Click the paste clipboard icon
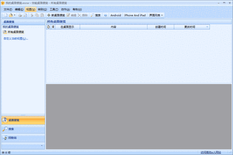Image resolution: width=233 pixels, height=155 pixels. (42, 15)
